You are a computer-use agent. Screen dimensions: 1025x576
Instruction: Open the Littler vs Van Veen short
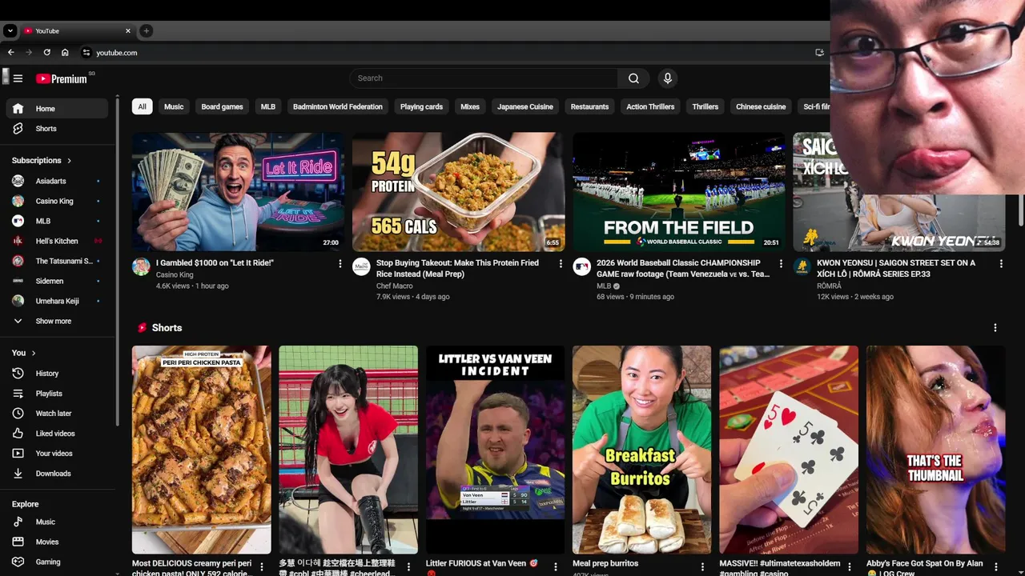pyautogui.click(x=495, y=450)
